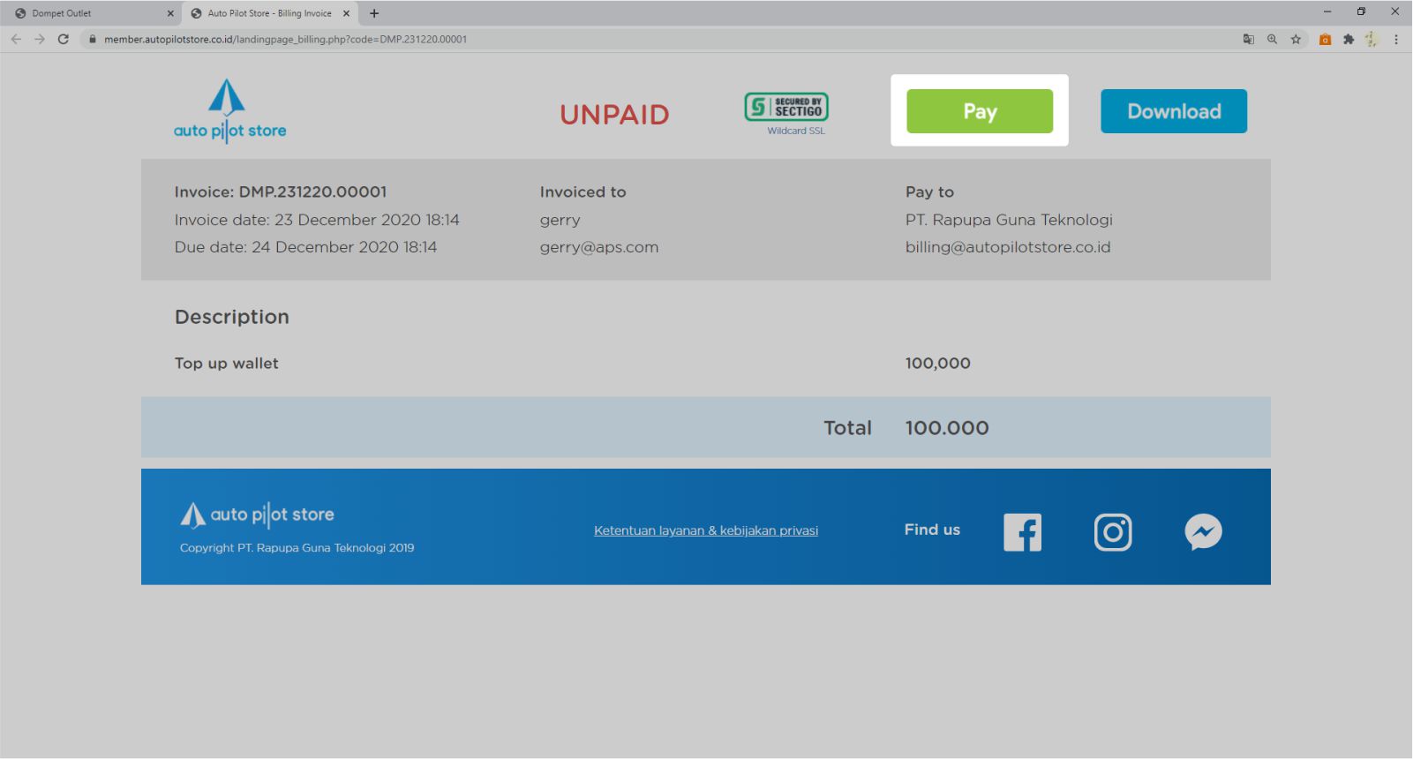The width and height of the screenshot is (1413, 759).
Task: Click the footer Auto Pilot Store logo
Action: [x=257, y=515]
